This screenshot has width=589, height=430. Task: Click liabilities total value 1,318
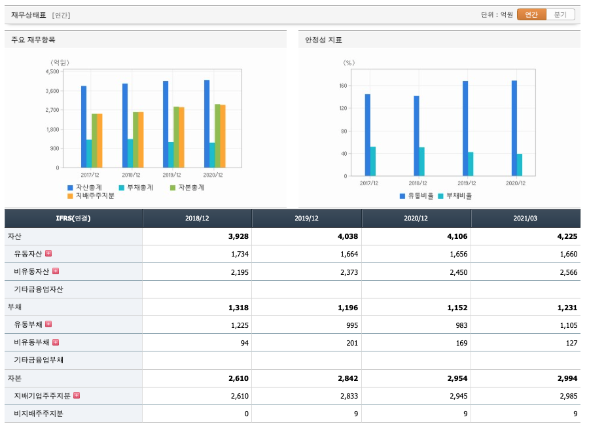tap(238, 308)
